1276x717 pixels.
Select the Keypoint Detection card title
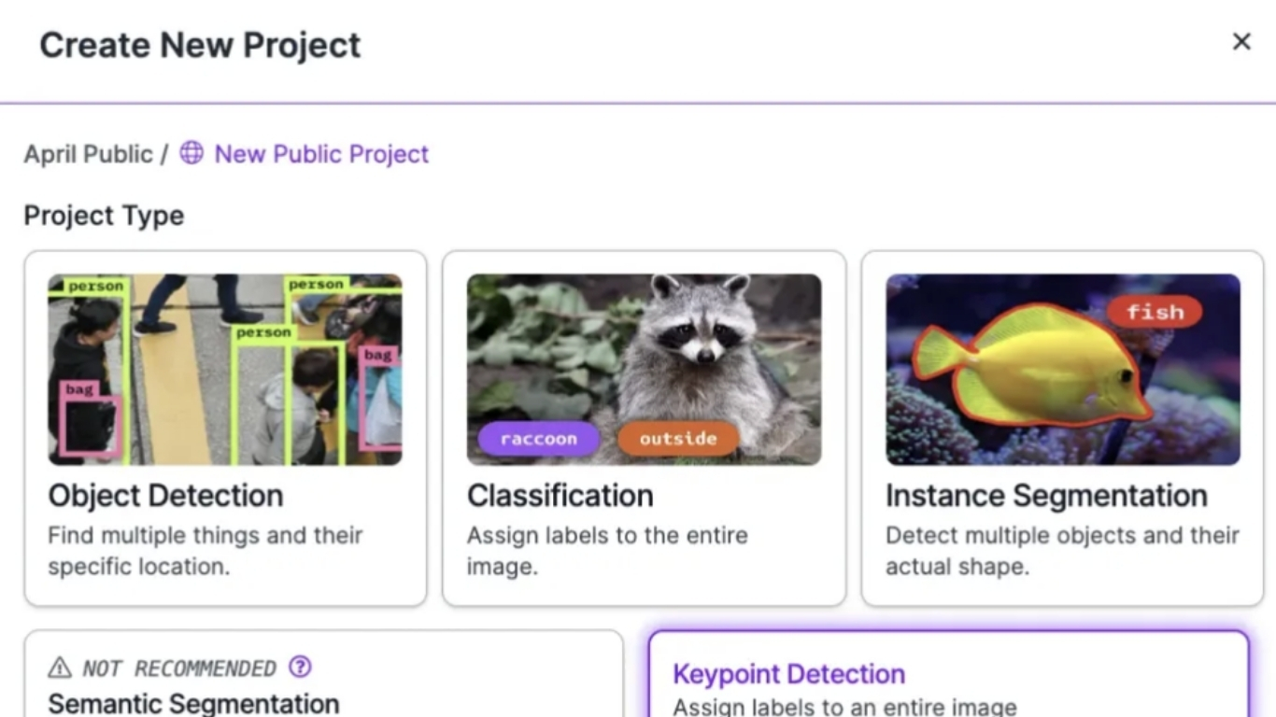pyautogui.click(x=788, y=674)
